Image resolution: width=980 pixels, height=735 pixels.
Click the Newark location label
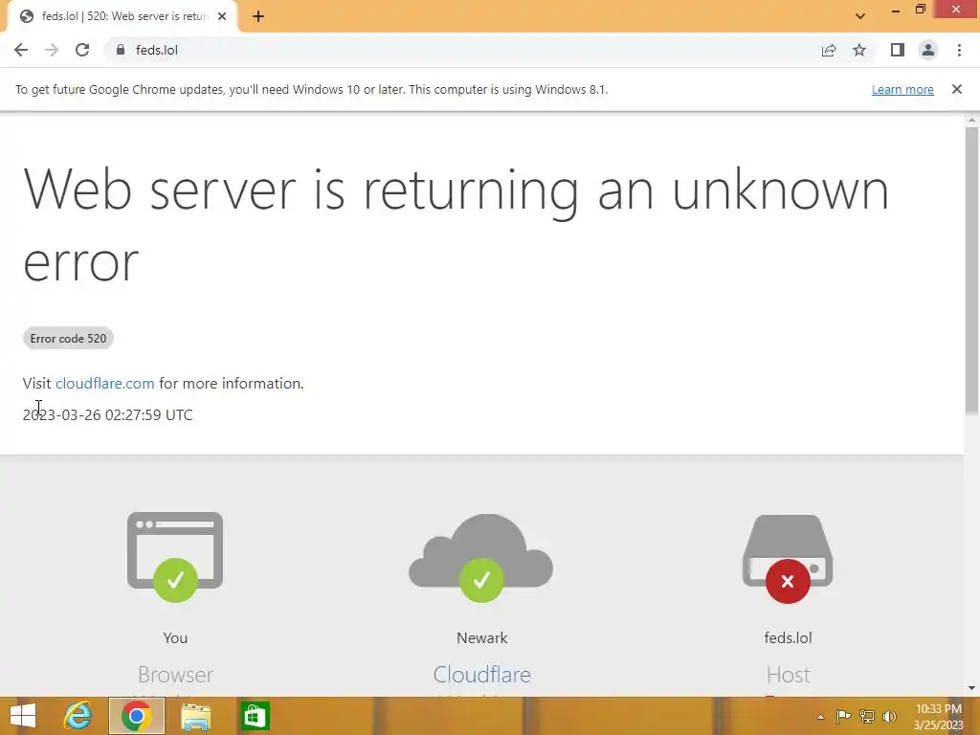[x=482, y=638]
